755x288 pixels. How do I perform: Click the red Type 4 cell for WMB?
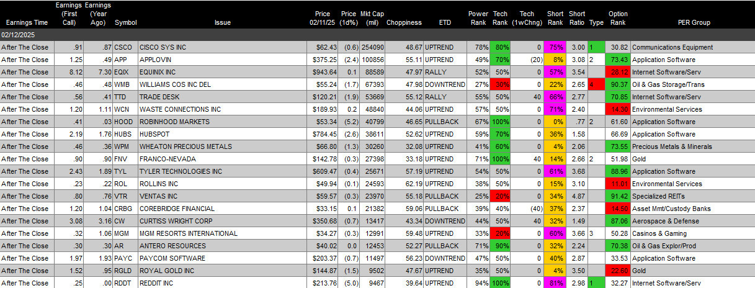[596, 84]
